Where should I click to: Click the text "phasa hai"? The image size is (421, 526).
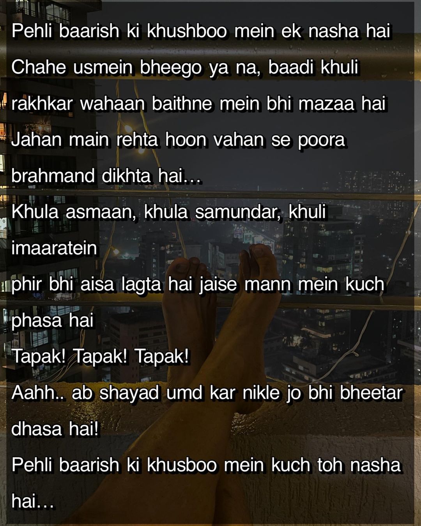[53, 321]
